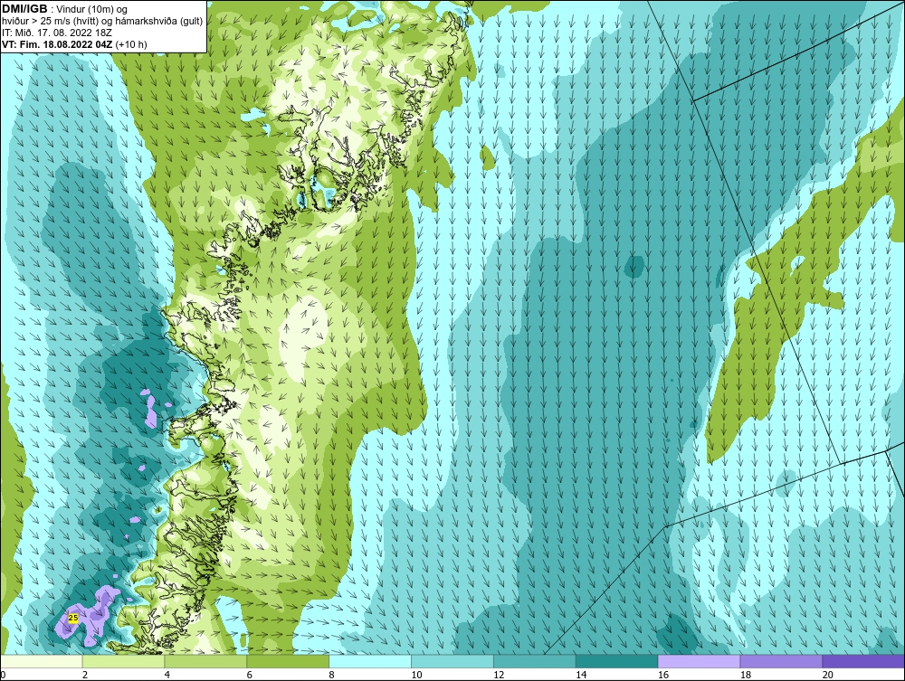Click legend scale label 14

(581, 675)
